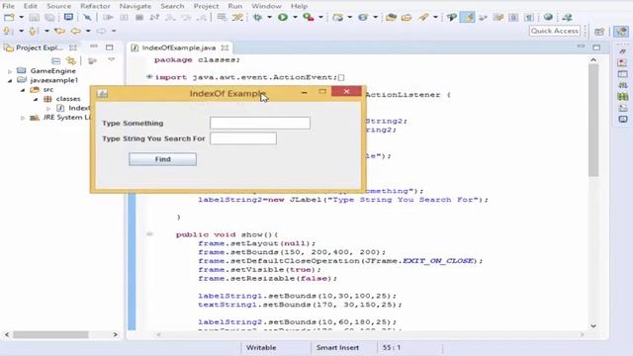The image size is (633, 356).
Task: Open the Navigate menu
Action: 136,6
